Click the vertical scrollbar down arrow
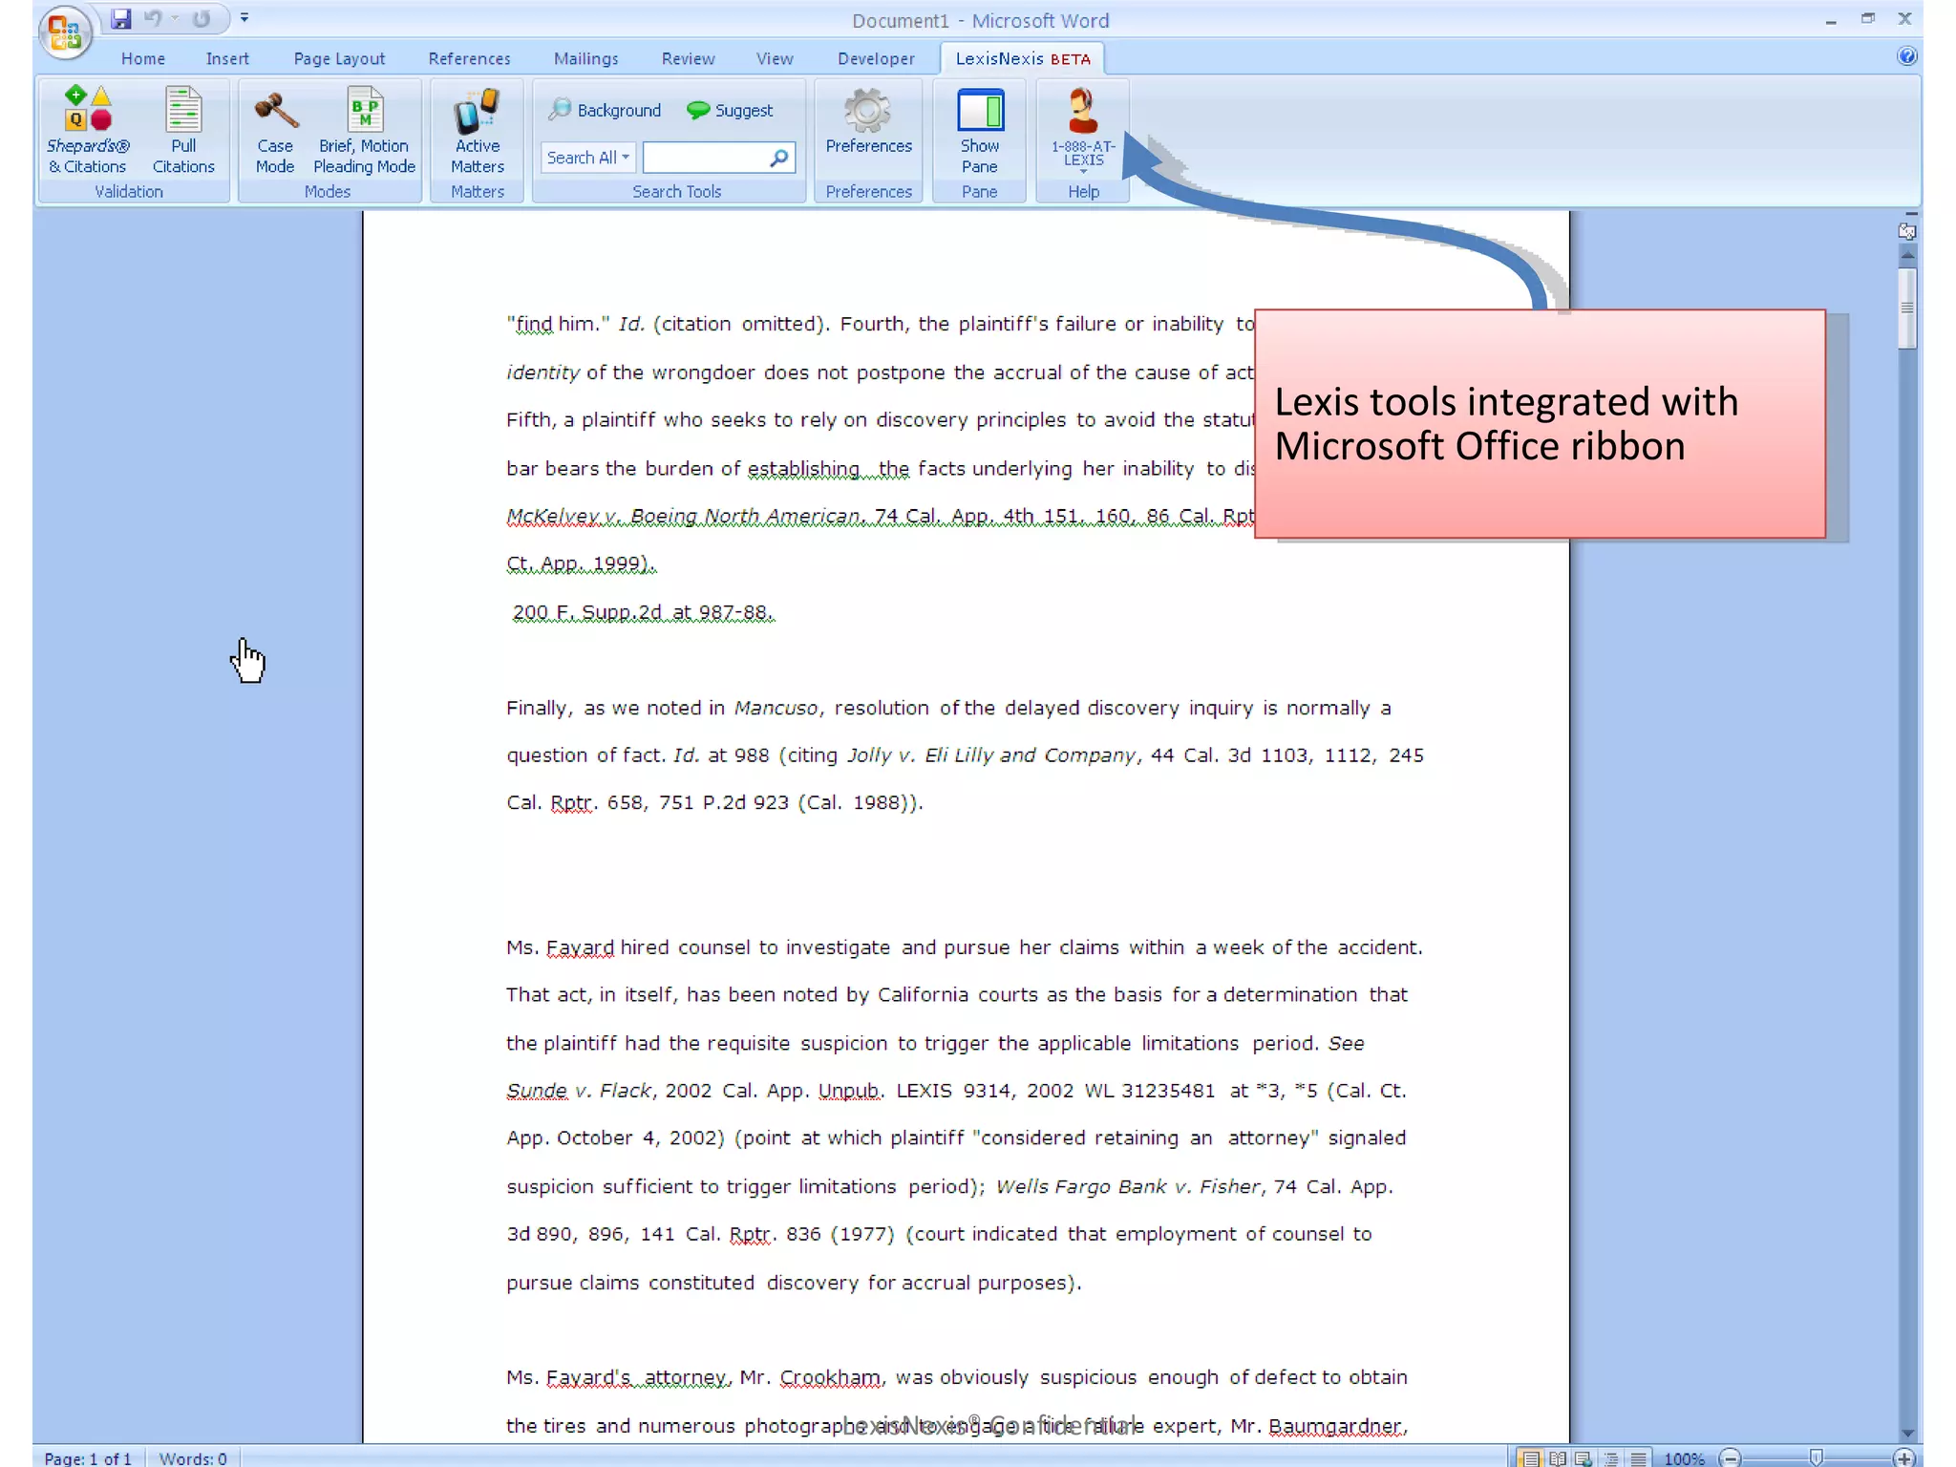1956x1467 pixels. pyautogui.click(x=1907, y=1433)
